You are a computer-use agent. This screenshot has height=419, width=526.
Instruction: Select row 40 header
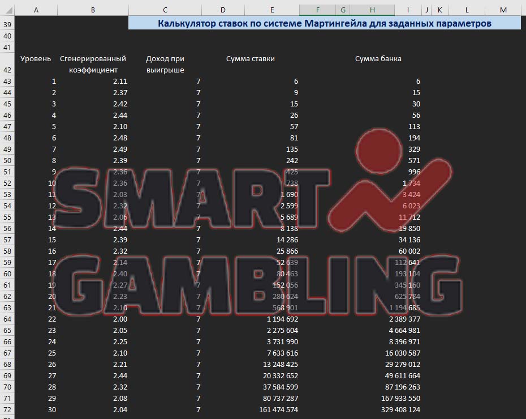click(7, 36)
